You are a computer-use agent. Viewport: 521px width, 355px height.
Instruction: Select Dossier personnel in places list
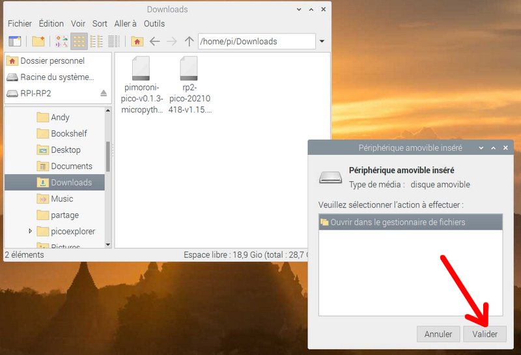point(58,60)
